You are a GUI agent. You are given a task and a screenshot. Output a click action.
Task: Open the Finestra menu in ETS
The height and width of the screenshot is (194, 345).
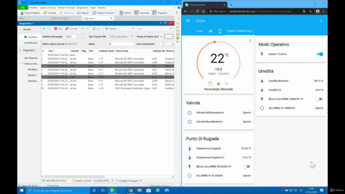(102, 8)
